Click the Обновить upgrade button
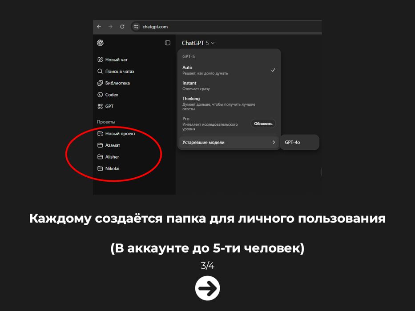 point(263,124)
